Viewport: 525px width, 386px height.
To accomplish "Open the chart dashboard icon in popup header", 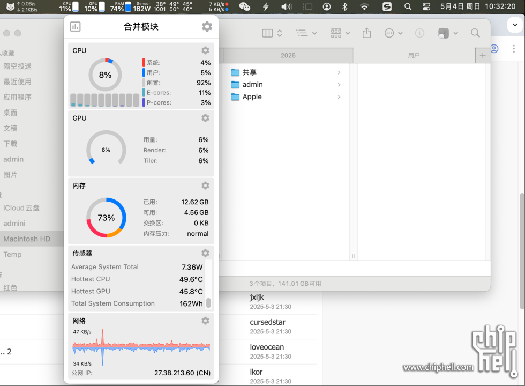I will (76, 26).
